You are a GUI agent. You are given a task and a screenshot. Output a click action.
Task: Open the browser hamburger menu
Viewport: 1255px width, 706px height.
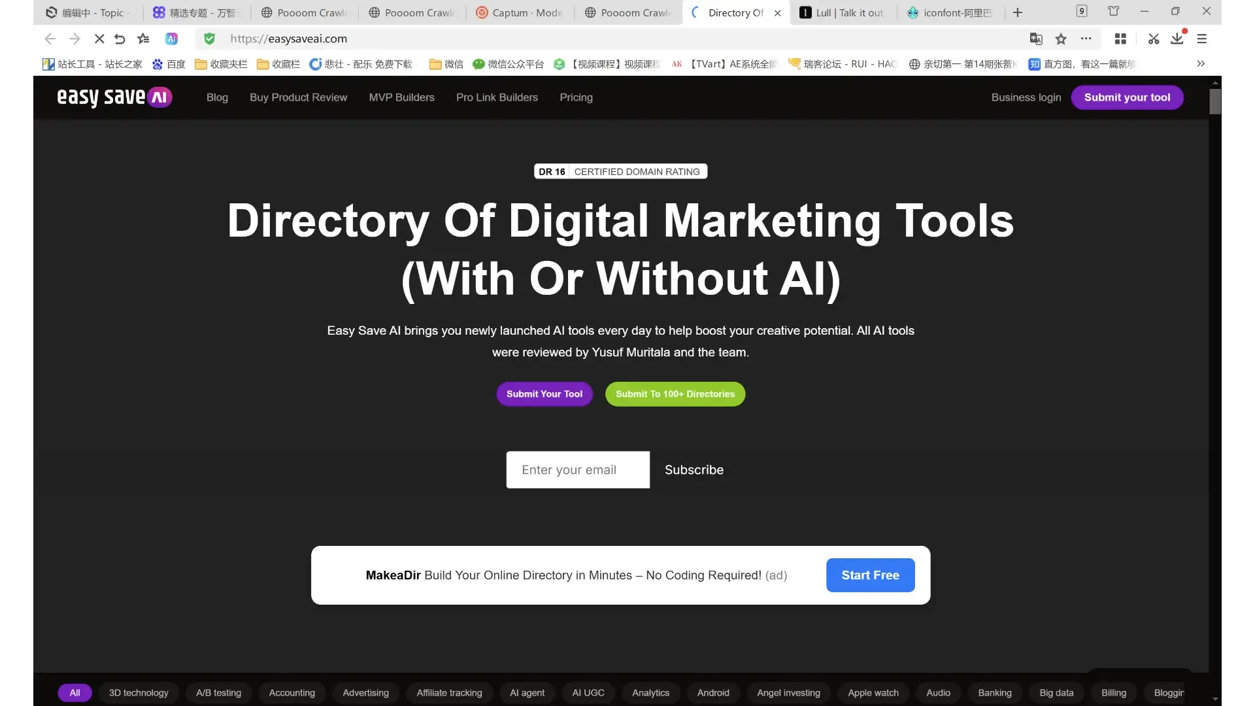(1201, 39)
